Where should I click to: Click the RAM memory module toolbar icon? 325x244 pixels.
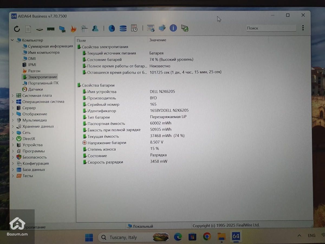[51, 29]
